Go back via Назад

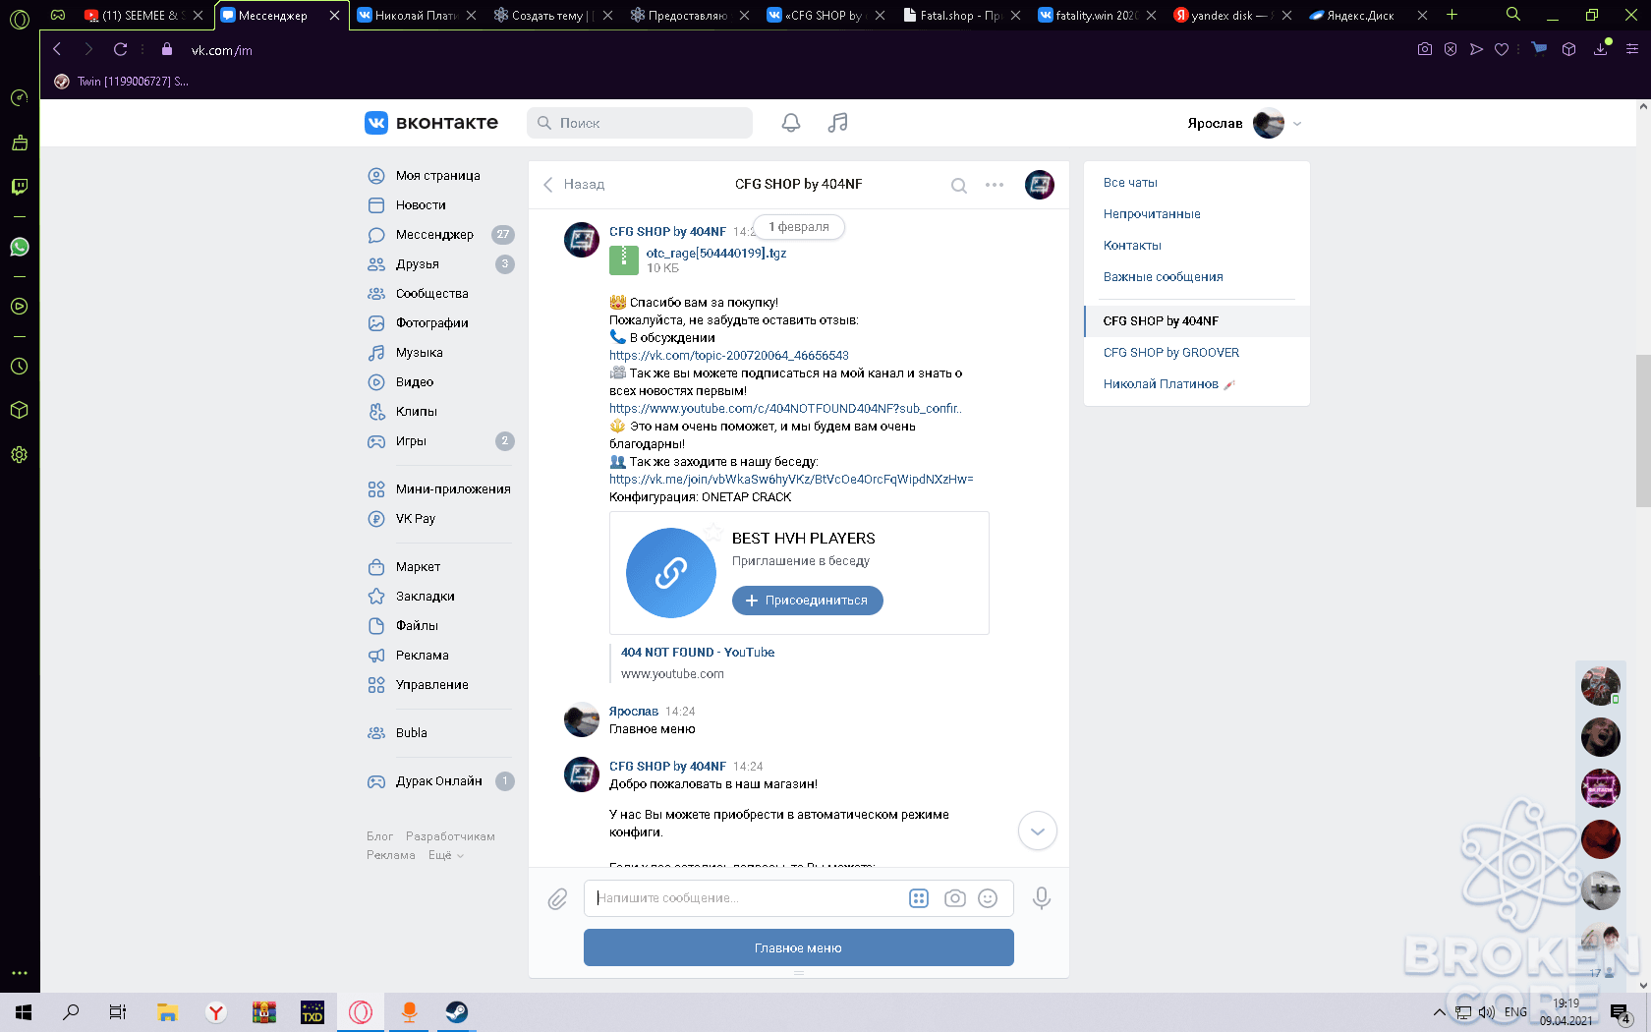574,185
